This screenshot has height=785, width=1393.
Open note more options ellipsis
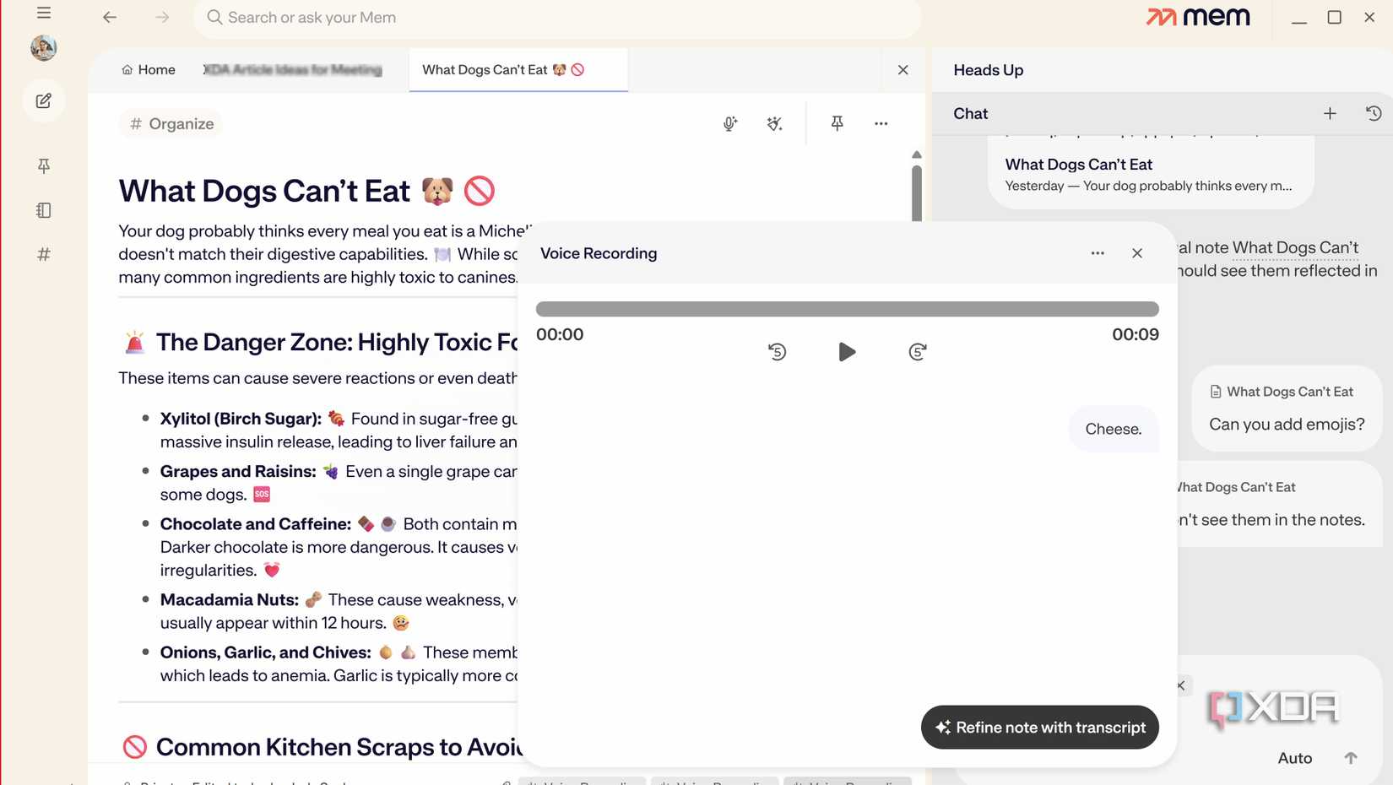coord(881,124)
